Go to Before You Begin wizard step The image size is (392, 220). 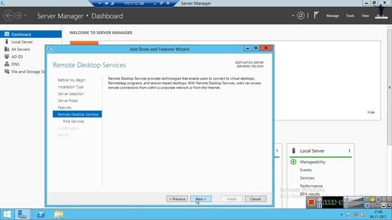point(72,80)
